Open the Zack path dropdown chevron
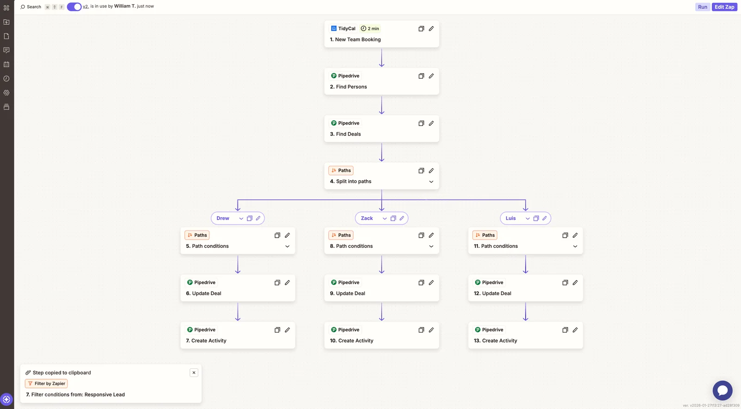Image resolution: width=741 pixels, height=409 pixels. (385, 218)
